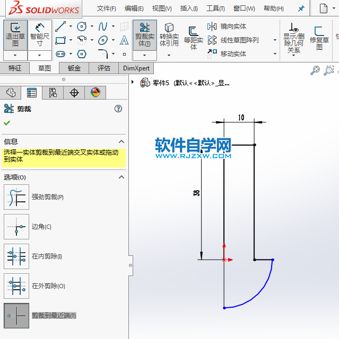Viewport: 339px width, 339px height.
Task: Open the 编辑(E) menu
Action: pos(134,8)
